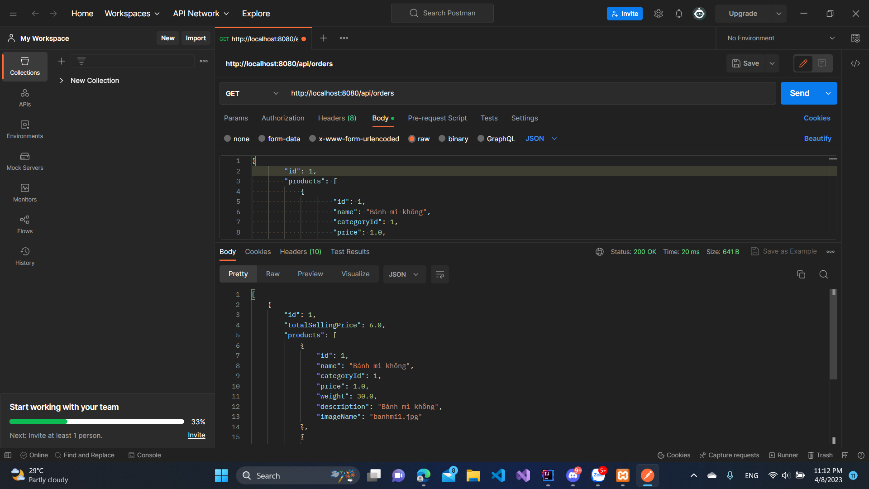Open the Mock Servers panel
The width and height of the screenshot is (869, 489).
pyautogui.click(x=25, y=161)
